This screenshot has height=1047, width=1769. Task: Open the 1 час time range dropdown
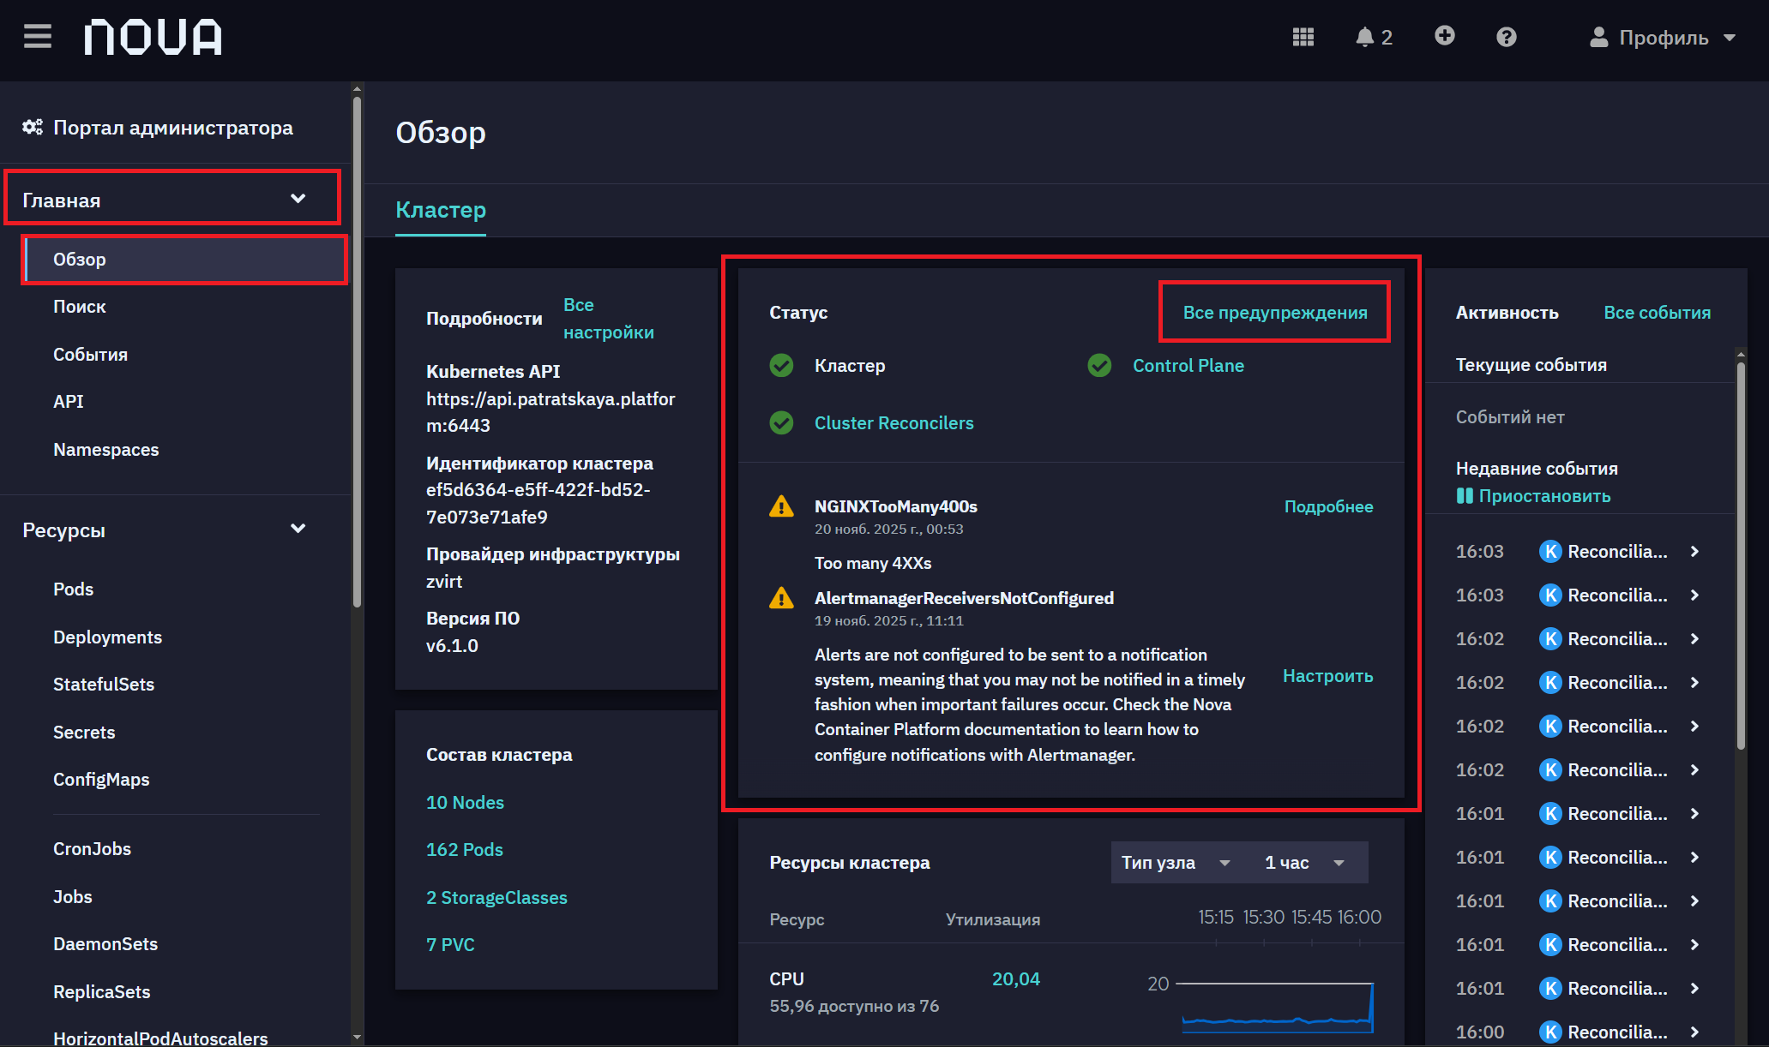pos(1303,863)
